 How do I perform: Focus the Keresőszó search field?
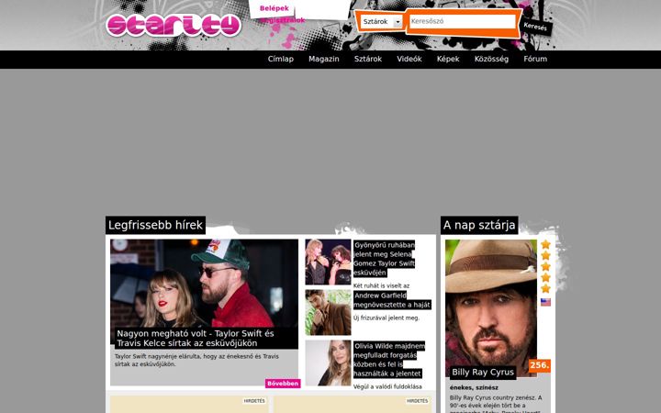(x=463, y=21)
